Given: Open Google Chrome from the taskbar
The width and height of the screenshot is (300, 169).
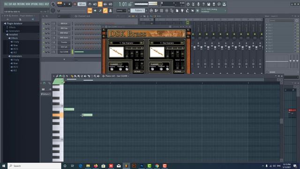Looking at the screenshot, I should pos(157,166).
